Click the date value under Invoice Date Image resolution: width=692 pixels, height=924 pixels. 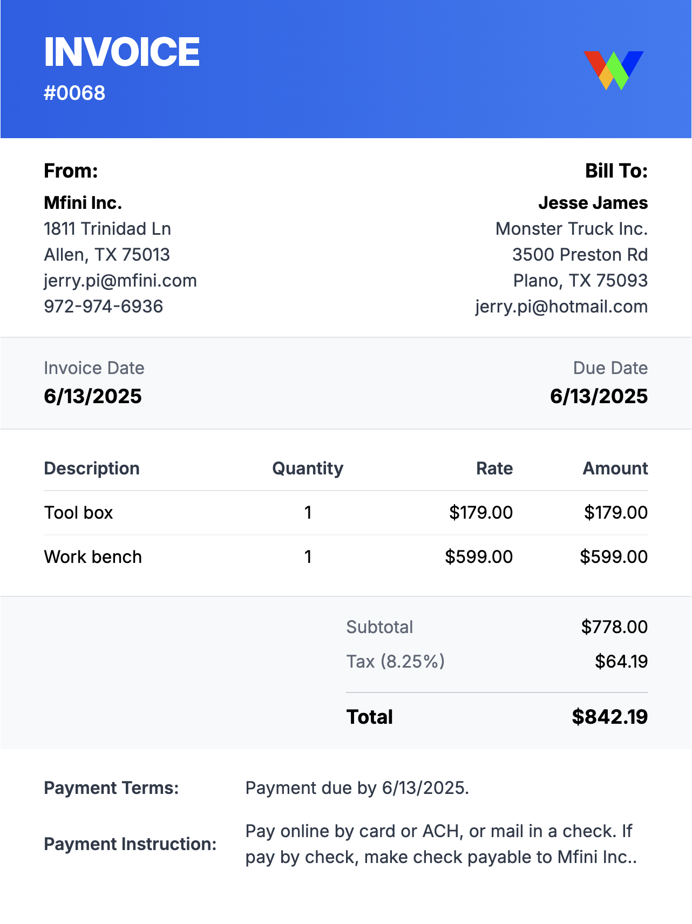click(x=93, y=397)
